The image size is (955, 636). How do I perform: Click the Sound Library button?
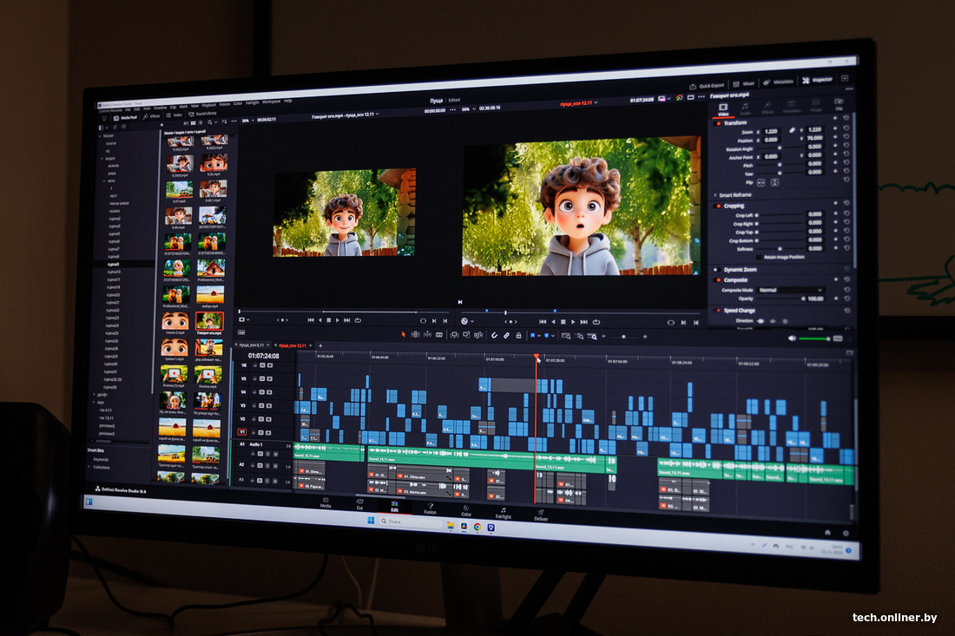click(202, 114)
